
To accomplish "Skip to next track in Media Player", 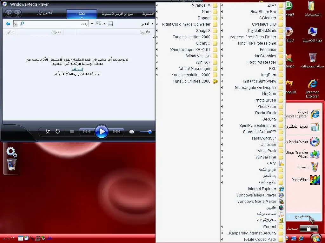I will pyautogui.click(x=116, y=131).
